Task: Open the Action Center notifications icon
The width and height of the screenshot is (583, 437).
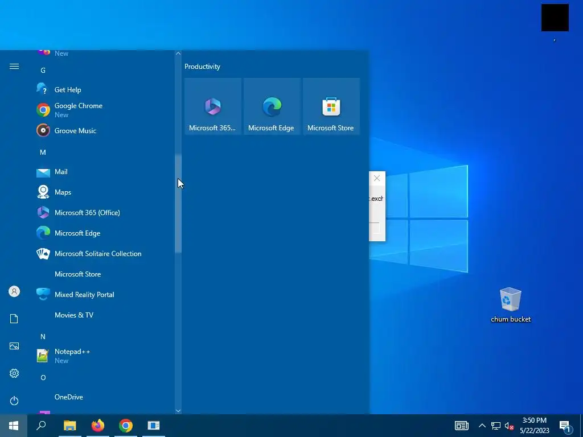Action: (565, 426)
